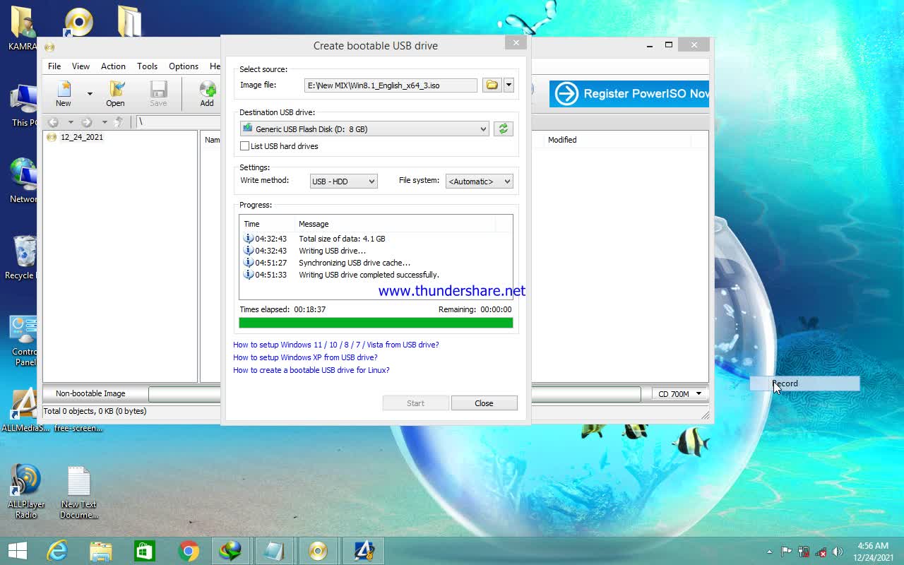
Task: Click the Close button in the dialog
Action: click(484, 403)
